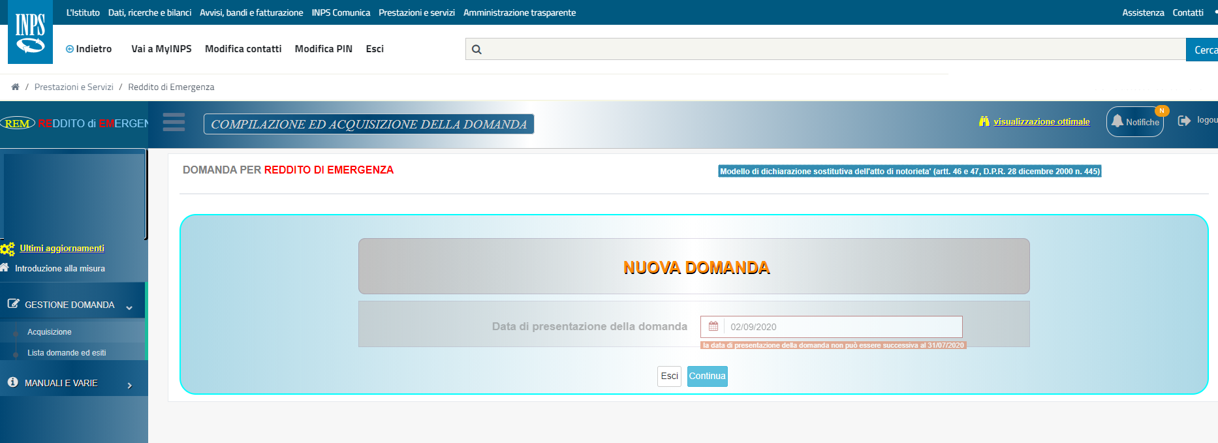1218x443 pixels.
Task: Open the hamburger menu icon
Action: click(x=174, y=122)
